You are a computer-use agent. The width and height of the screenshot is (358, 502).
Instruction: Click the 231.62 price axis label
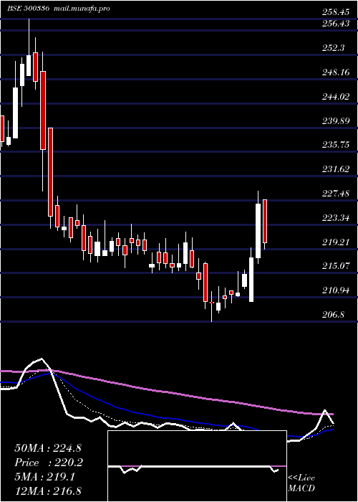click(335, 169)
